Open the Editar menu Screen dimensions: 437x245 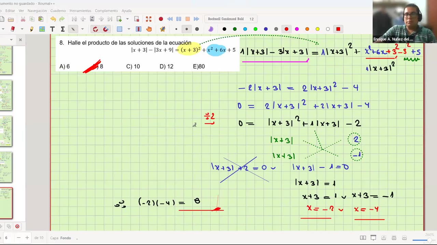10,11
